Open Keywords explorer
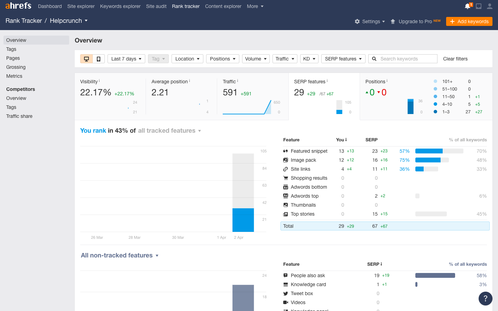This screenshot has width=498, height=311. pyautogui.click(x=120, y=6)
